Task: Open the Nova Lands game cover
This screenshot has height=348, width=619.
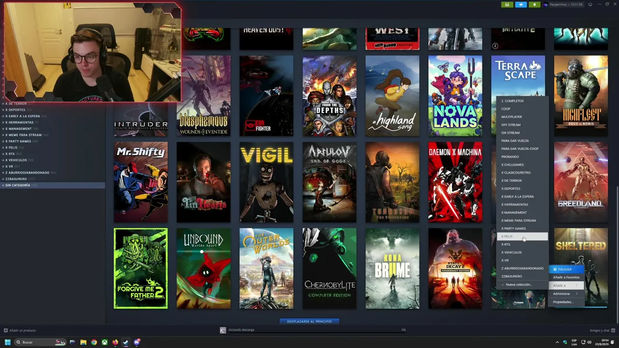Action: tap(455, 96)
